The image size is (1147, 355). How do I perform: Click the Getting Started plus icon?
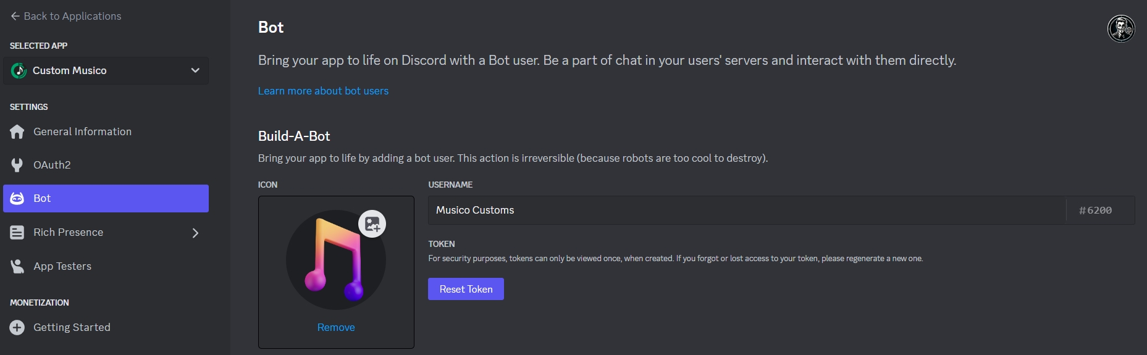click(17, 327)
